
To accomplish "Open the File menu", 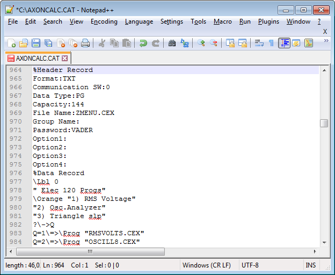I will coord(13,21).
